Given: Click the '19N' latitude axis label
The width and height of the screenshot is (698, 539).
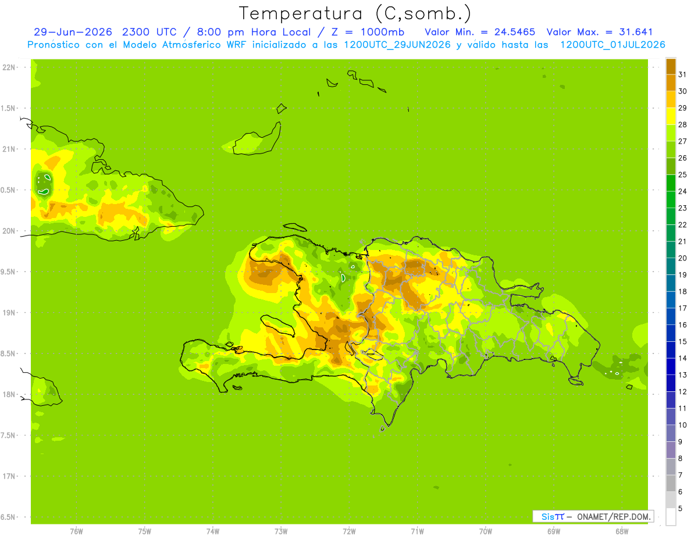Looking at the screenshot, I should click(9, 313).
